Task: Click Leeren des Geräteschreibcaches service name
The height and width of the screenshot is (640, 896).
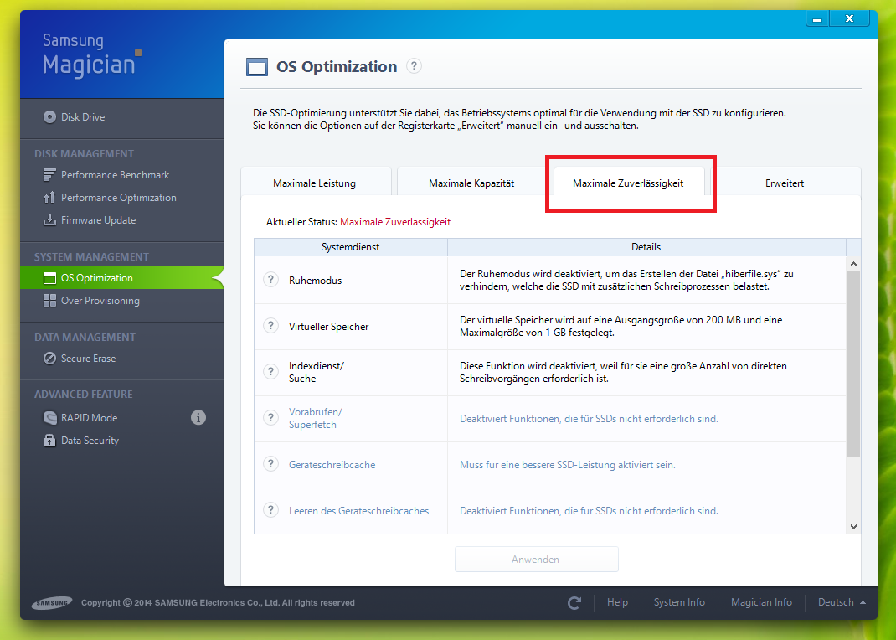Action: pyautogui.click(x=358, y=511)
